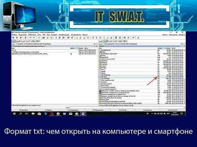Screen dimensions: 197x147
Task: Click F3 Просмотр button
Action: pyautogui.click(x=24, y=110)
